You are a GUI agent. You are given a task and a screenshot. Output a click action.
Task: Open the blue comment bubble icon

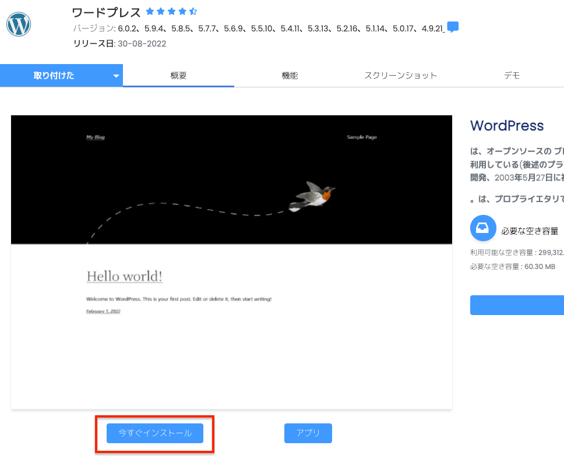point(453,27)
